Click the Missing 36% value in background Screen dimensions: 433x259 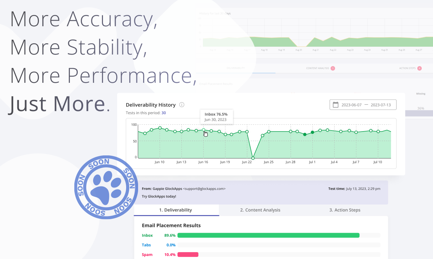coord(421,108)
